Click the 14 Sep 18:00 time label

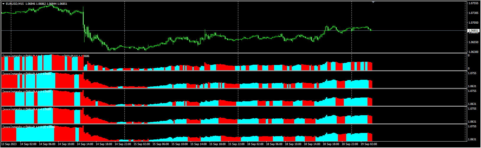[104, 144]
